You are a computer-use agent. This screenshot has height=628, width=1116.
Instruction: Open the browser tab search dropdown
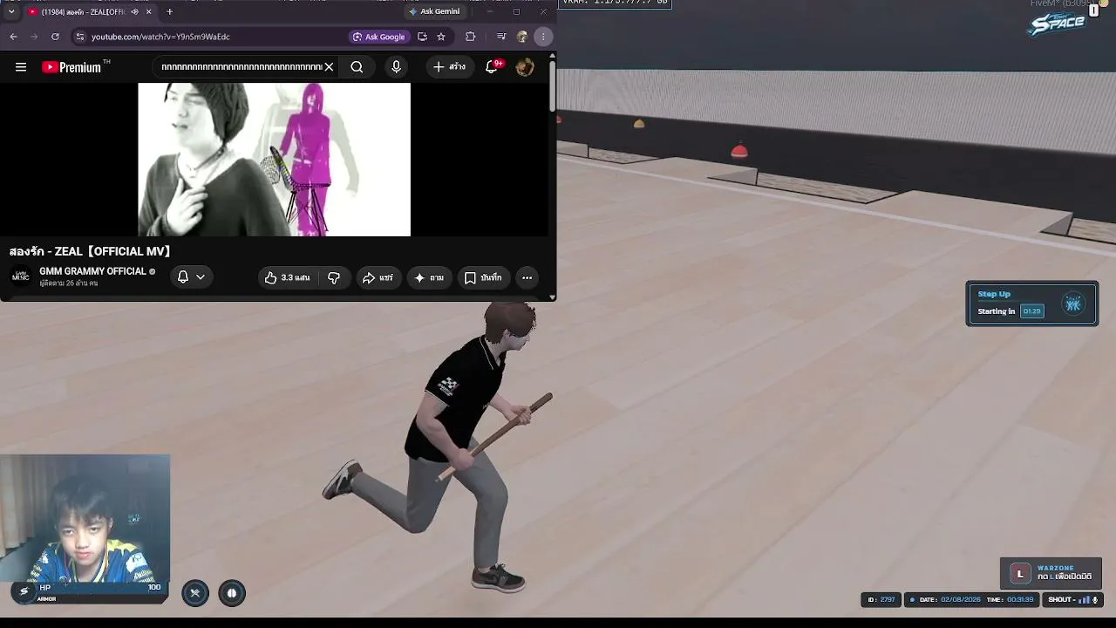pos(10,11)
